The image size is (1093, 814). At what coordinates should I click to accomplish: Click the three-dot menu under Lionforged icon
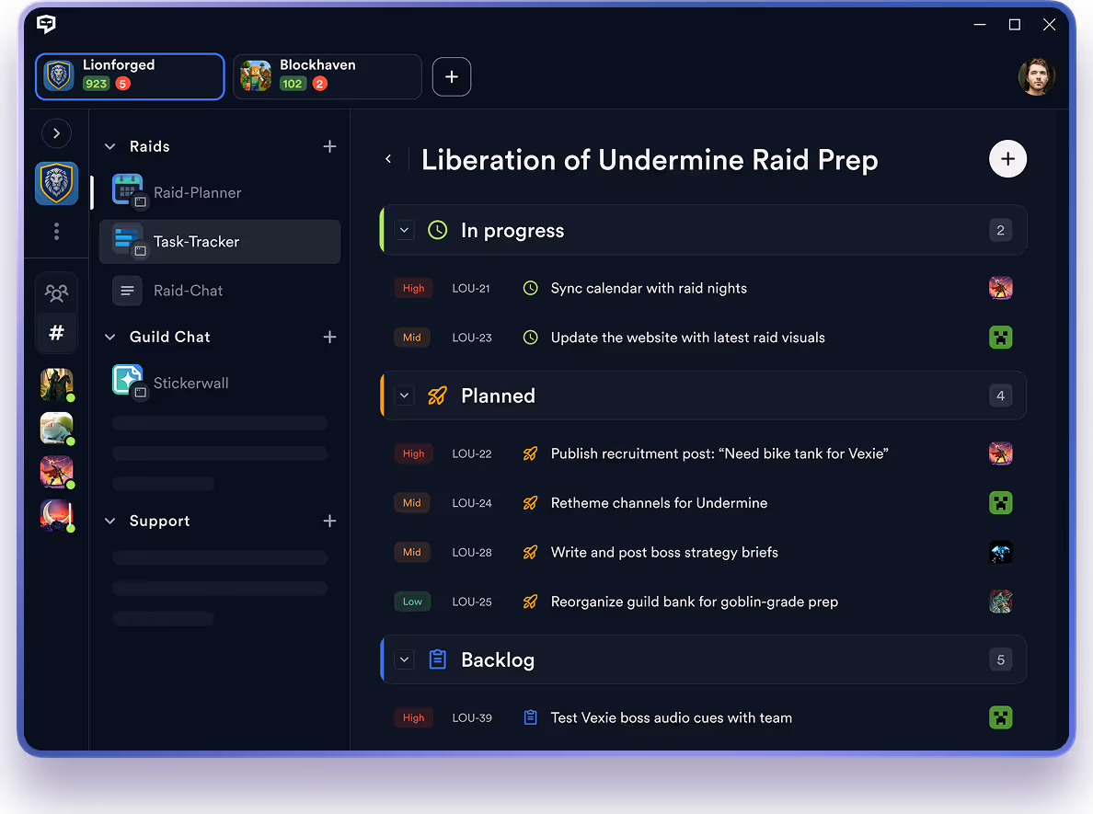(56, 232)
